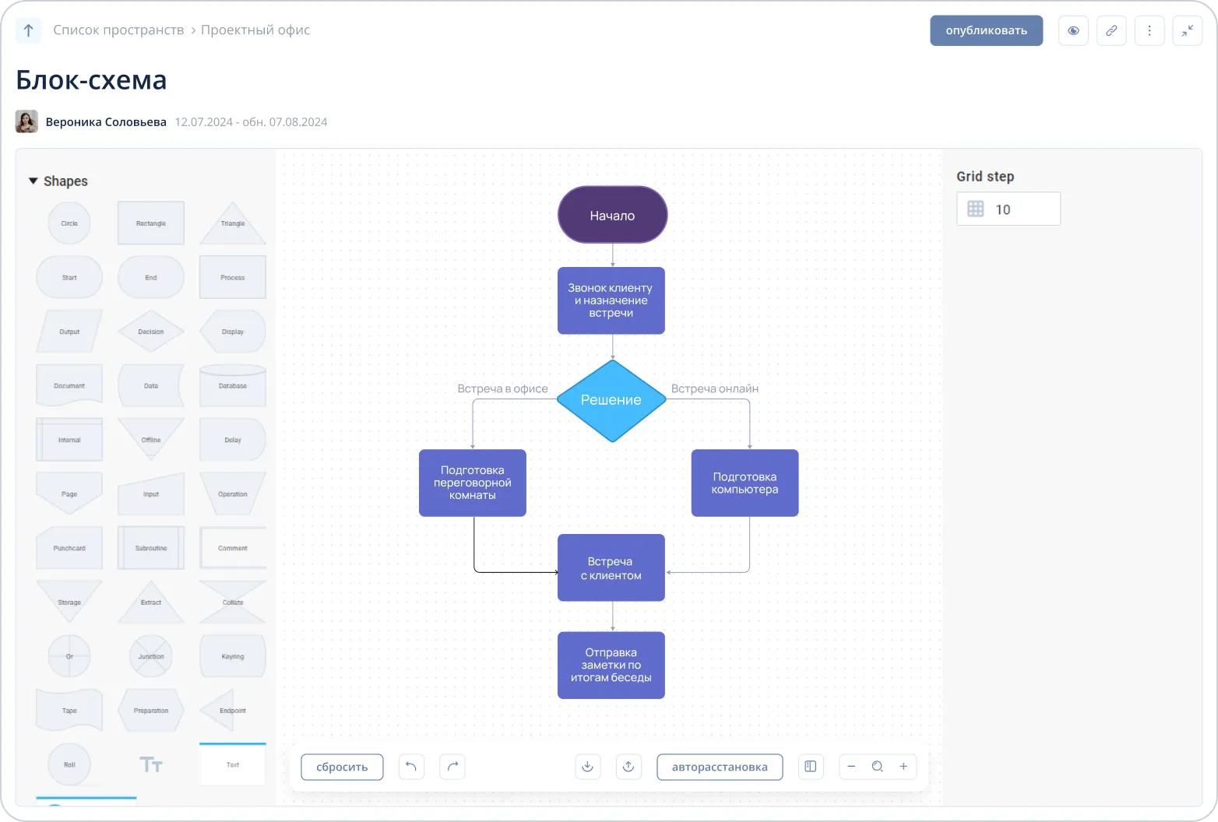Click the upload diagram icon
1218x822 pixels.
[x=628, y=767]
